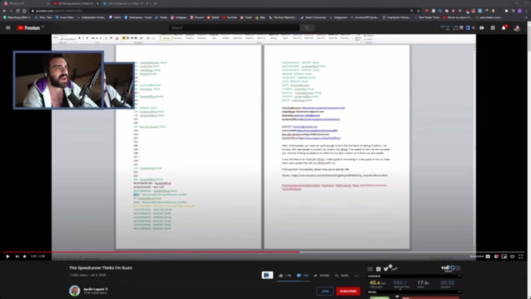The image size is (531, 299).
Task: Close the Speedrunner Thinks YouTube tab
Action: [97, 4]
